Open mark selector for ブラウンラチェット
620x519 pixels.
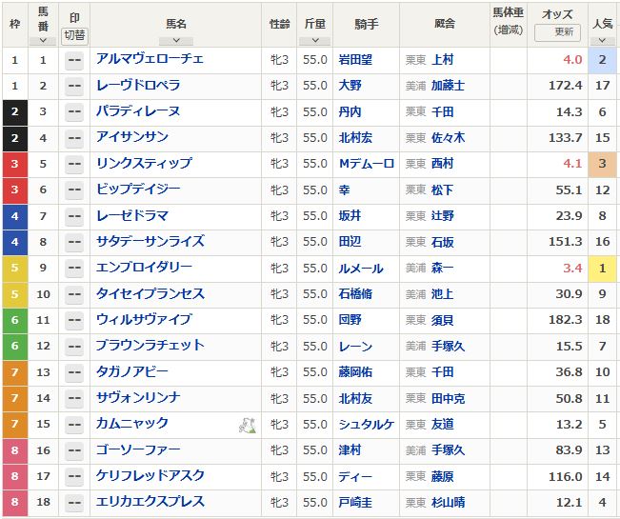(x=74, y=347)
